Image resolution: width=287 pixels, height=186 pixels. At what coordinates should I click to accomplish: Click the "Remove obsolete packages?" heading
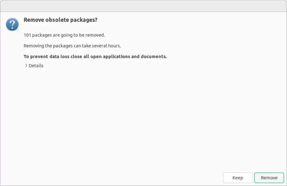pos(61,20)
